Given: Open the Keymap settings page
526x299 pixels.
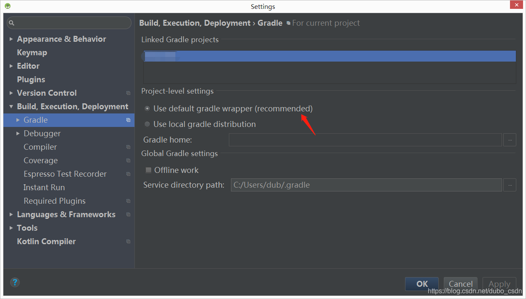Looking at the screenshot, I should click(32, 53).
